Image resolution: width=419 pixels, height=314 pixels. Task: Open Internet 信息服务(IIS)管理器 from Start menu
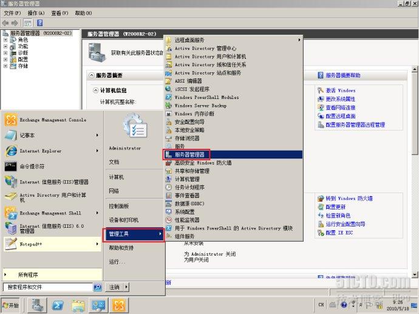(x=54, y=182)
